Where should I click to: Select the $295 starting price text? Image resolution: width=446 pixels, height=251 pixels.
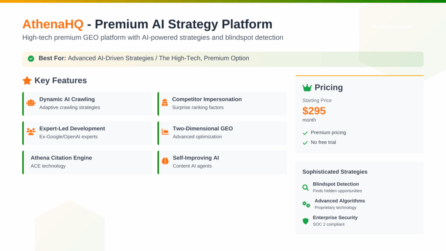pyautogui.click(x=314, y=111)
